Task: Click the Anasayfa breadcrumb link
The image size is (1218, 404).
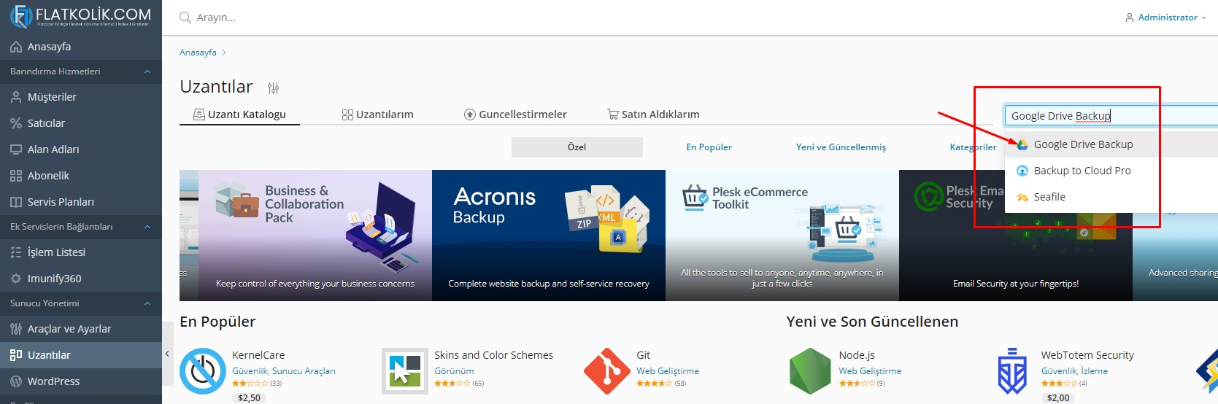Action: point(198,53)
